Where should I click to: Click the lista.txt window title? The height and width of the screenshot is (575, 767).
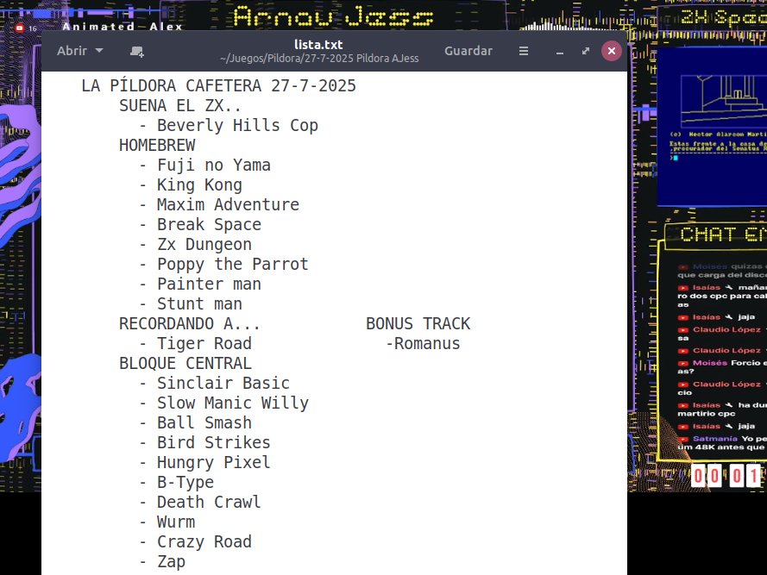pyautogui.click(x=318, y=45)
